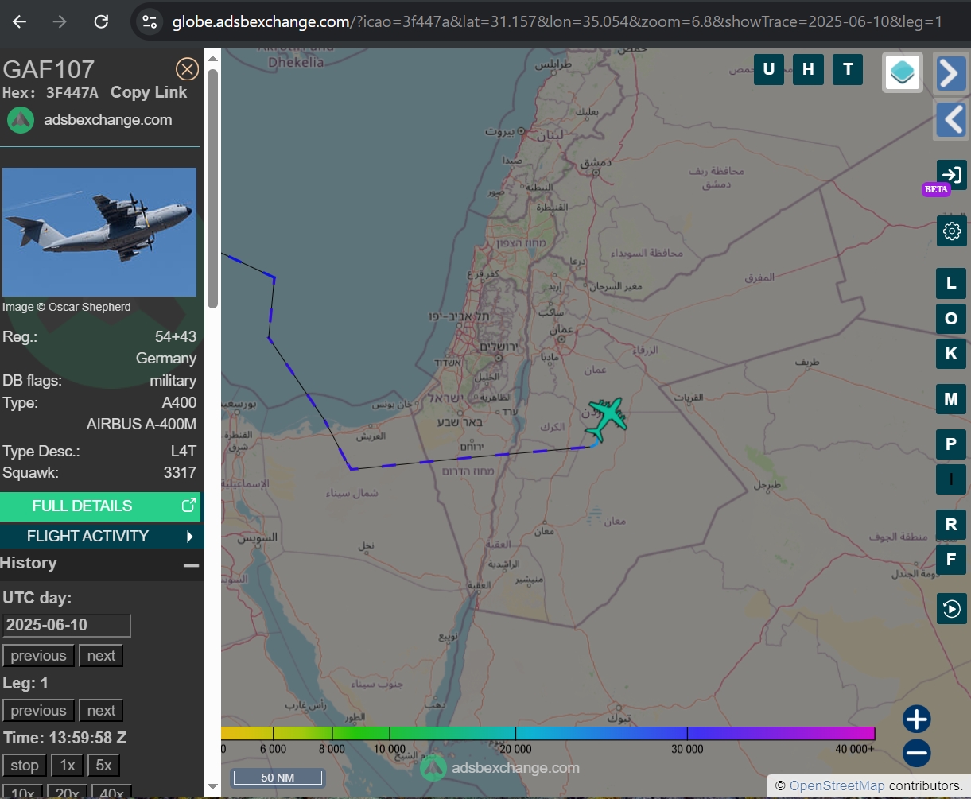The width and height of the screenshot is (971, 799).
Task: Click the right chevron expand arrow
Action: (x=951, y=73)
